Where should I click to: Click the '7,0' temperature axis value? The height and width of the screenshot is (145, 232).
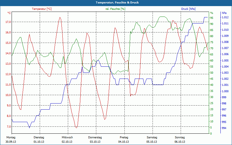click(x=9, y=127)
